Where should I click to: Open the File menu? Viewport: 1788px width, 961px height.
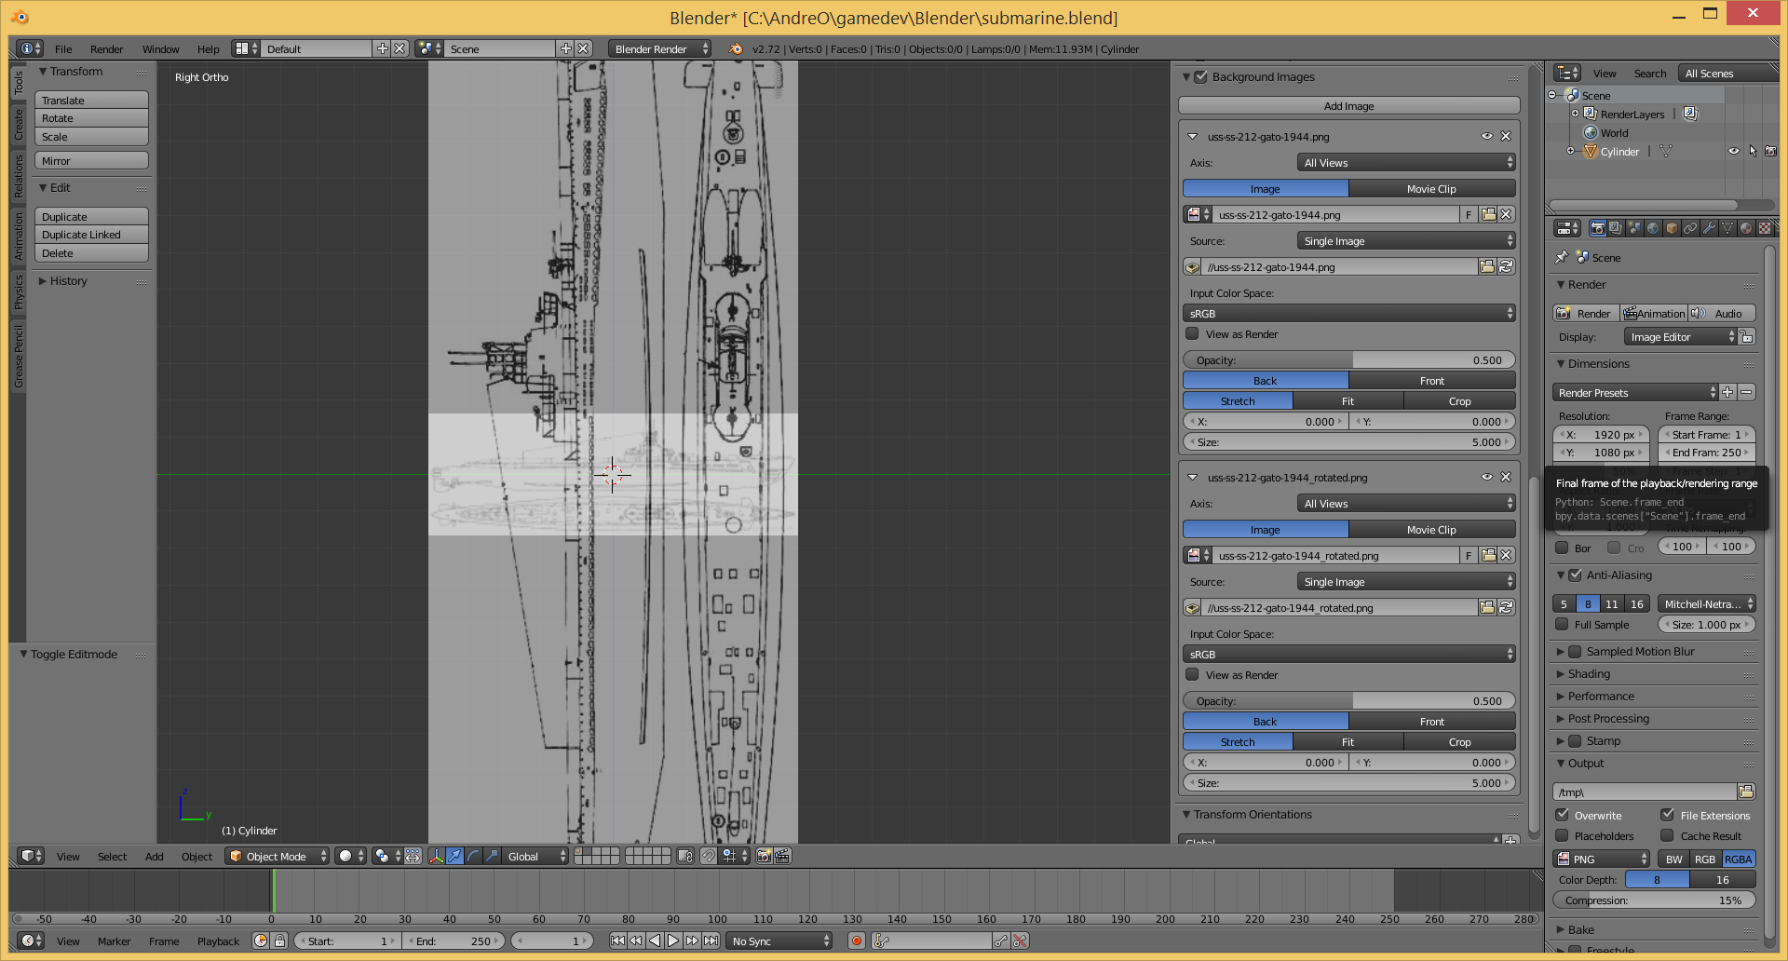click(63, 49)
